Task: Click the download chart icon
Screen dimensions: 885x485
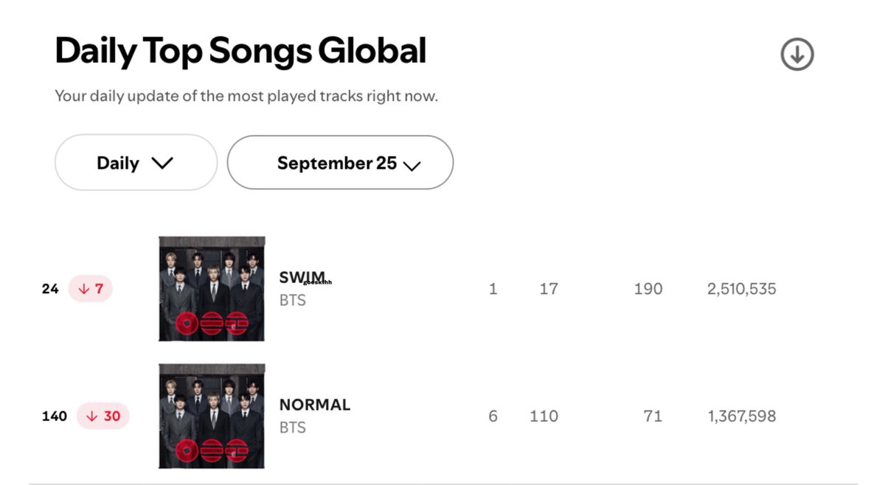Action: point(796,55)
